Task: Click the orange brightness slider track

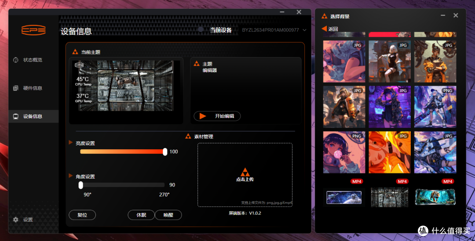Action: tap(122, 152)
